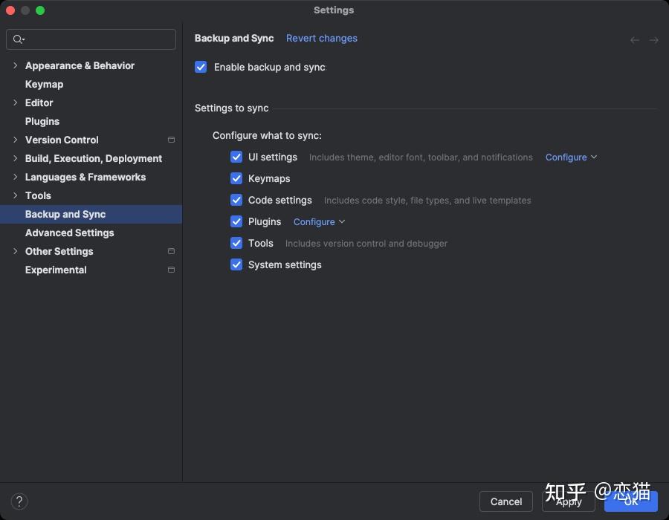Click the inline icon beside Experimental
Screen dimensions: 669x520
(x=171, y=270)
